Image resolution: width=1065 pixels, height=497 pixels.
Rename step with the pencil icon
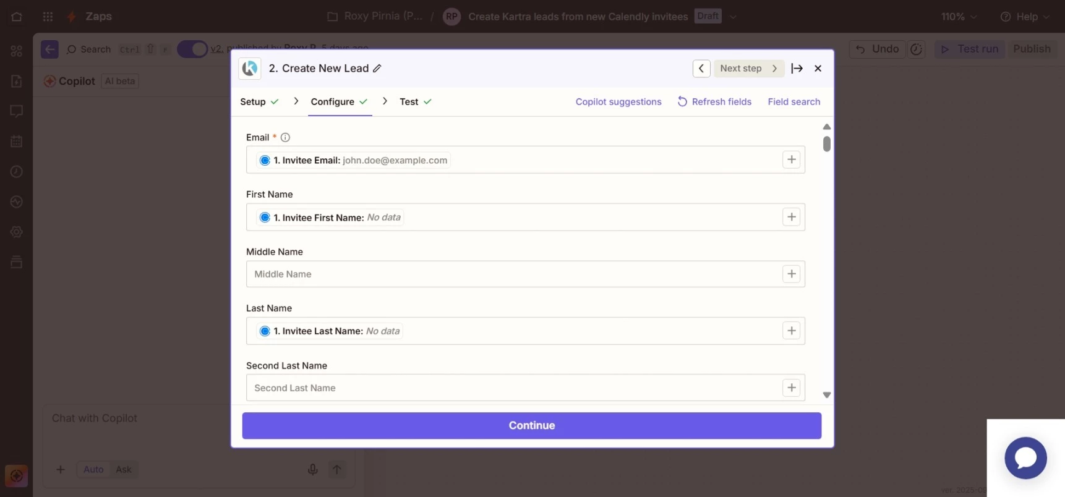377,69
